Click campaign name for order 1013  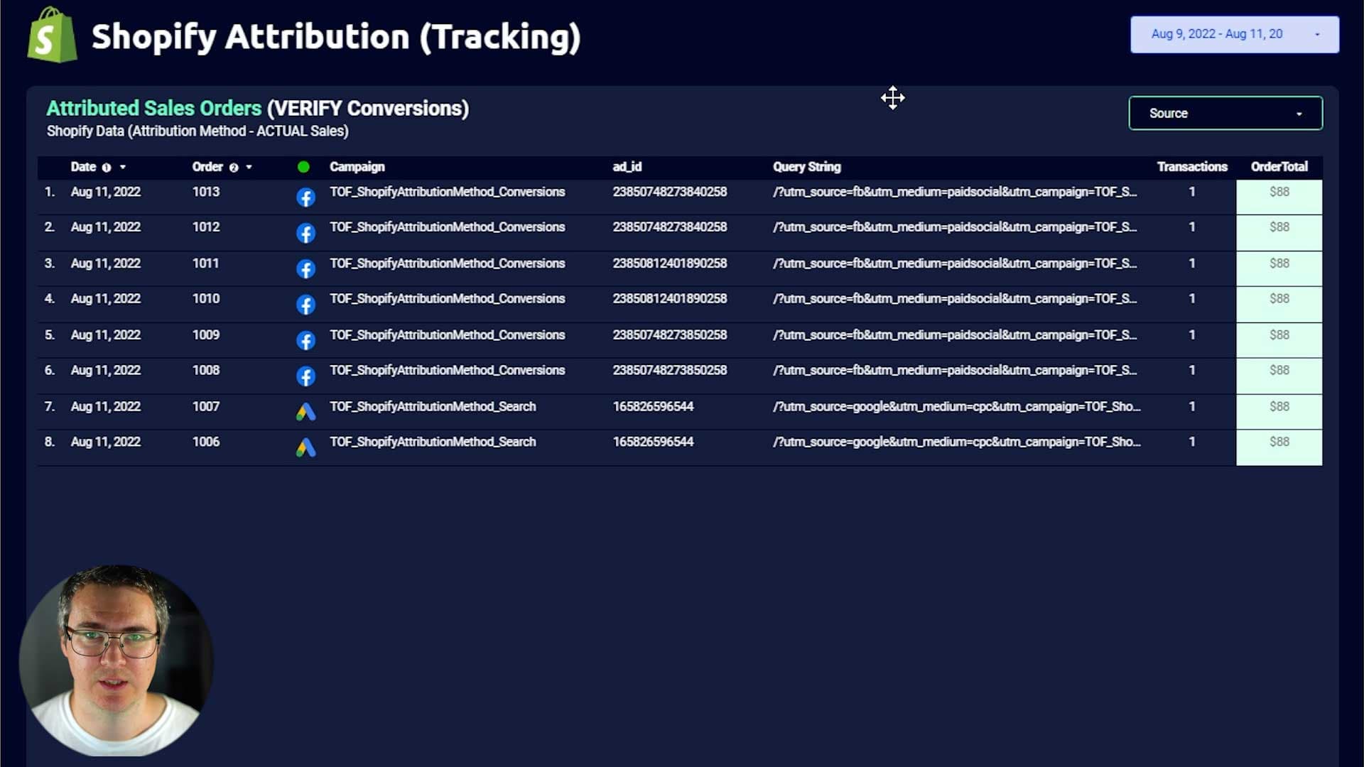coord(447,192)
